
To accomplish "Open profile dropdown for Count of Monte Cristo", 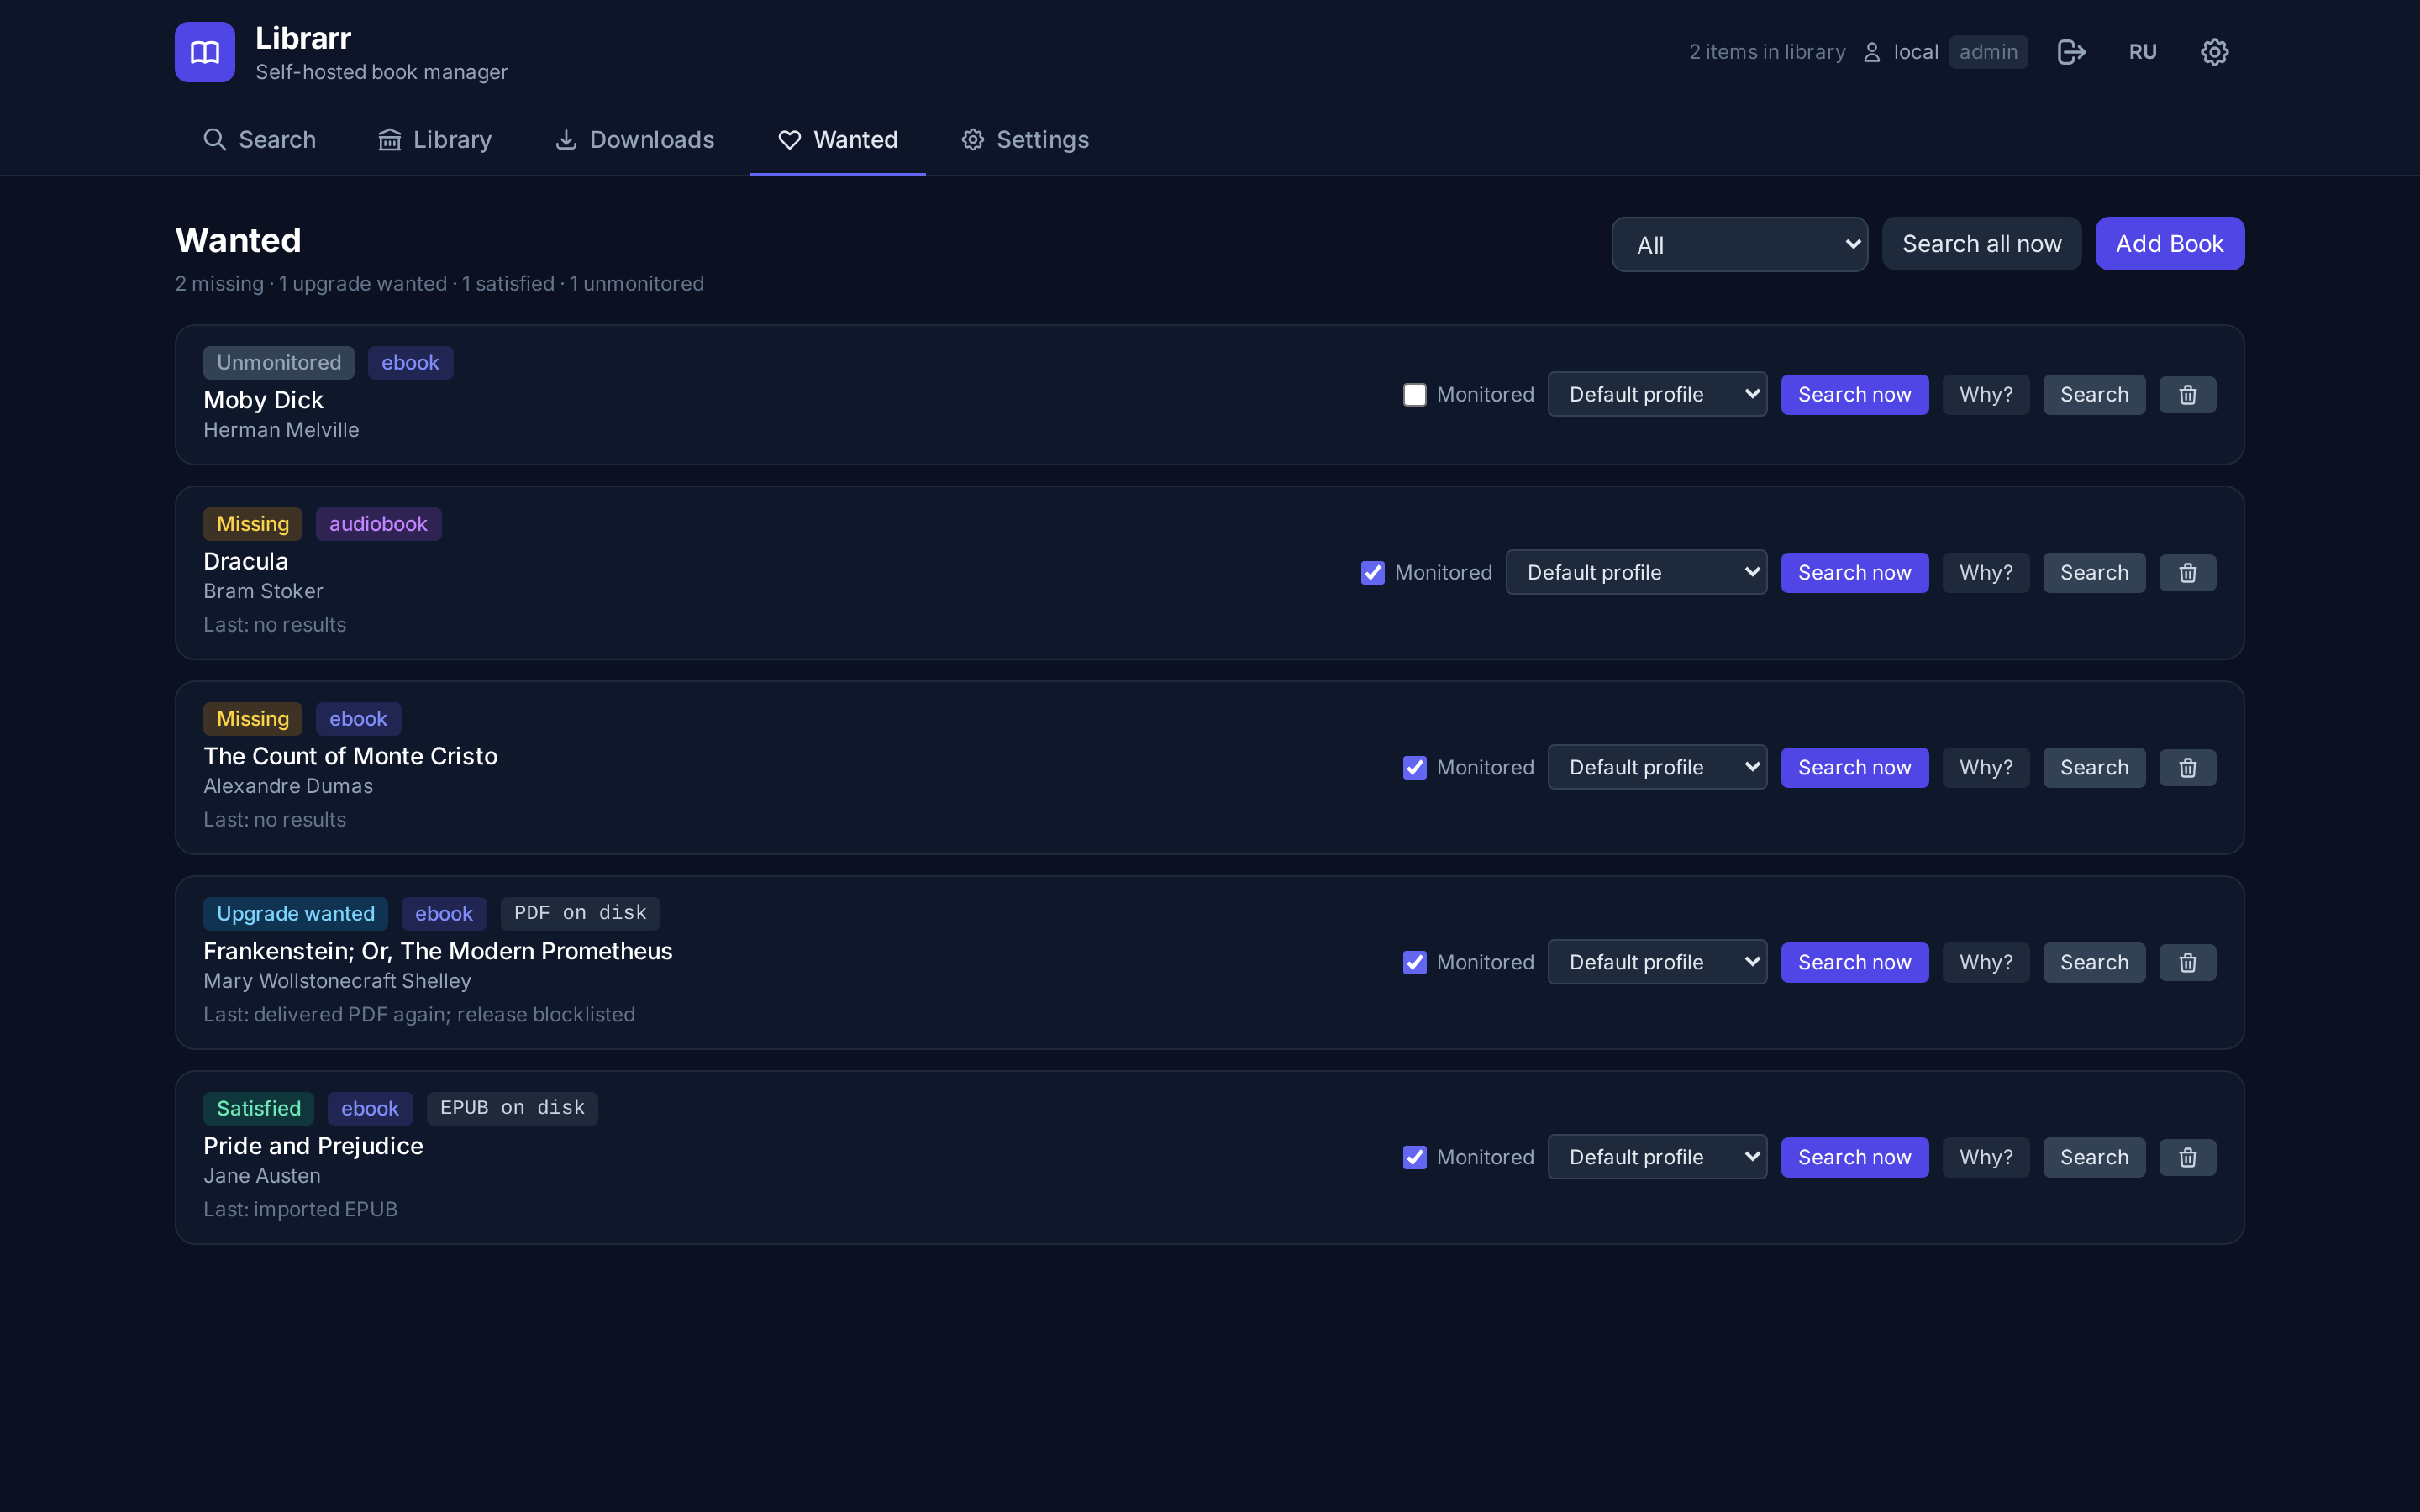I will pos(1657,768).
